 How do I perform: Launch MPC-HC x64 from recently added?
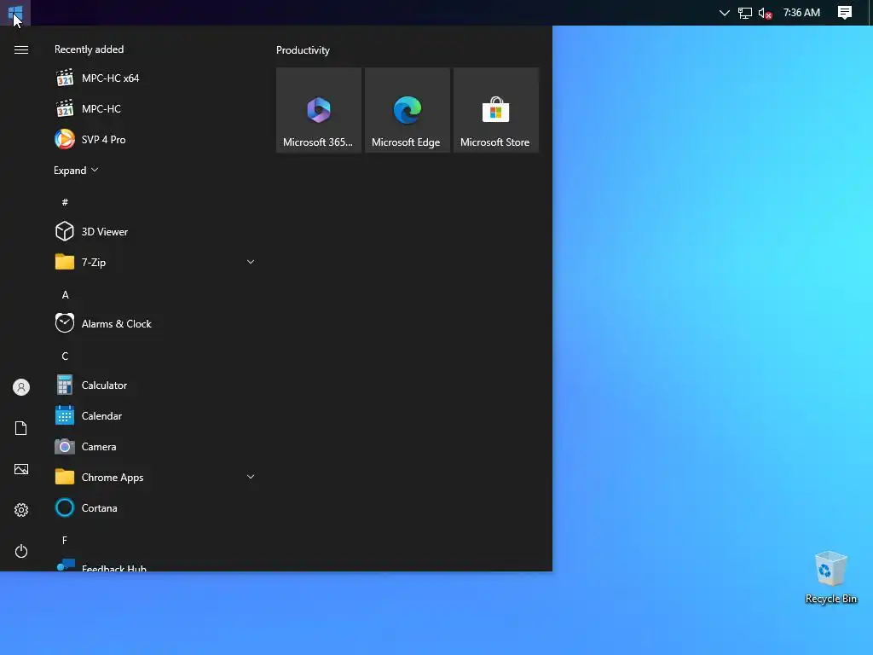click(x=155, y=78)
